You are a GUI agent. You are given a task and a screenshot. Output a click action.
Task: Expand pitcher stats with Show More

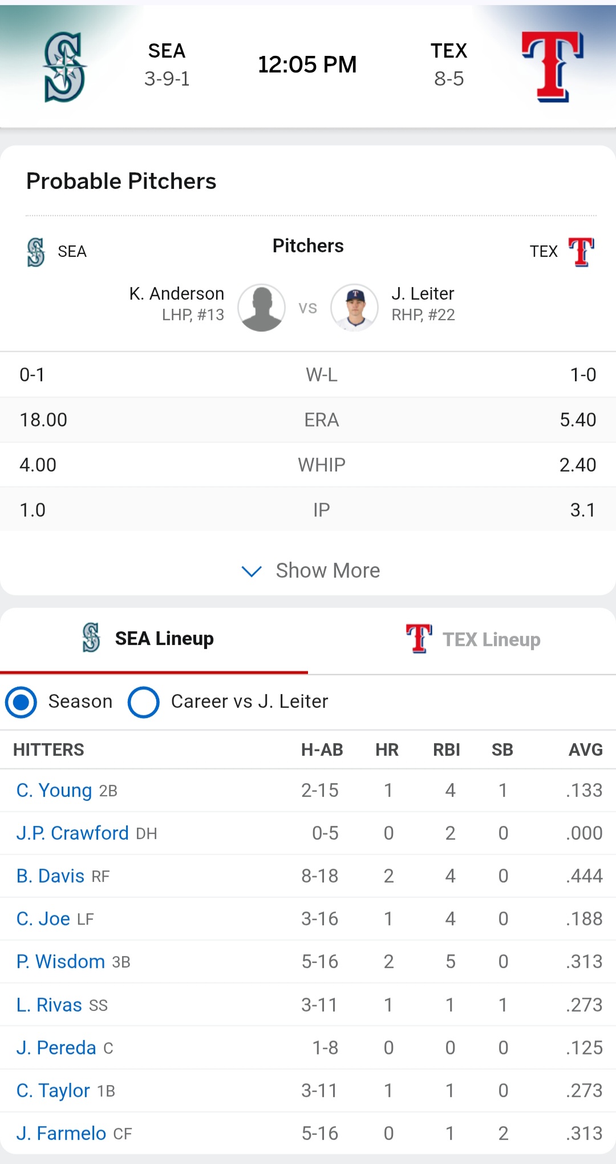pyautogui.click(x=327, y=570)
